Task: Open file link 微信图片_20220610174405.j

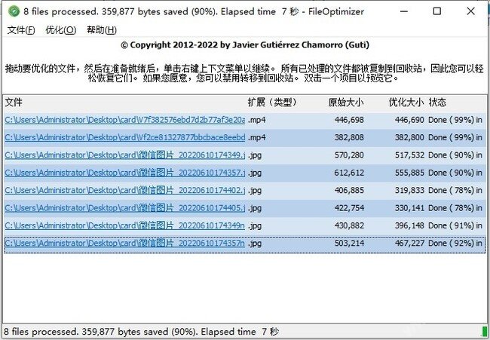Action: [125, 208]
